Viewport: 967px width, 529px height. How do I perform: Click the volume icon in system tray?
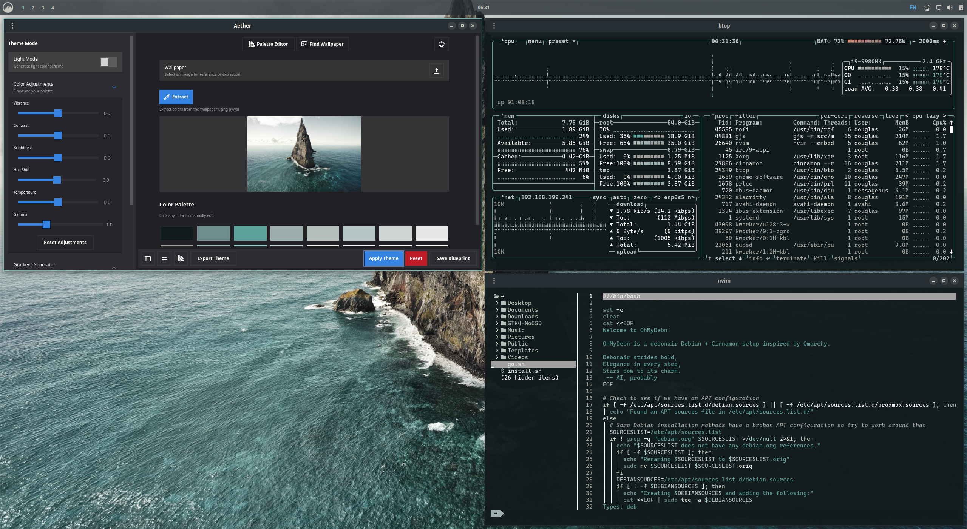tap(950, 8)
